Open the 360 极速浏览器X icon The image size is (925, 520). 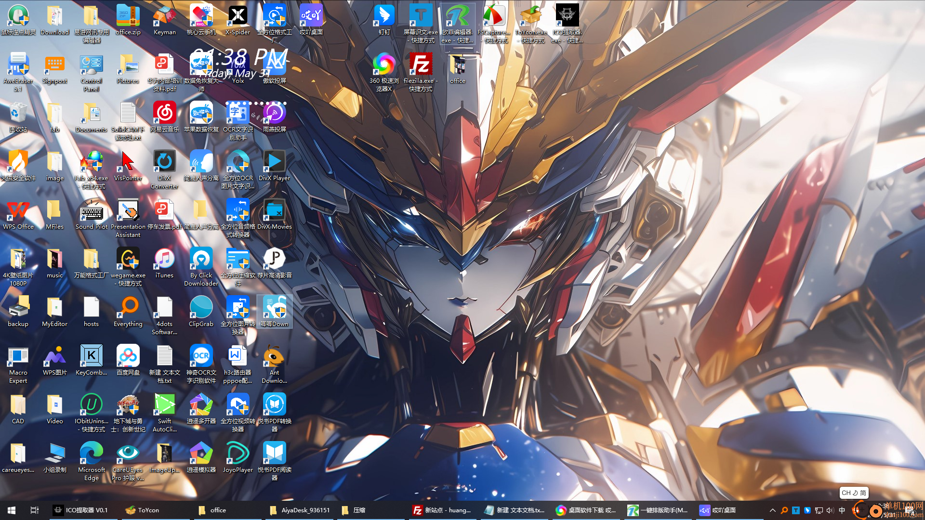point(384,72)
